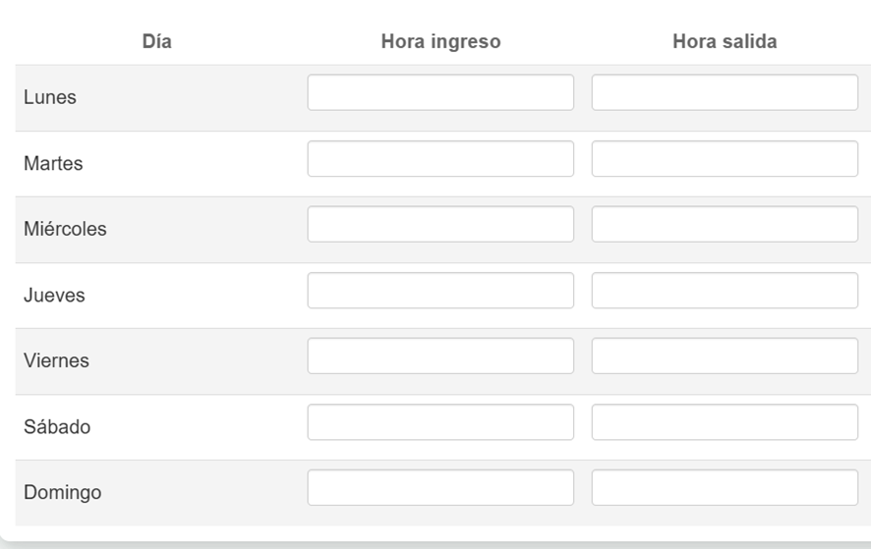The height and width of the screenshot is (549, 871).
Task: Select Viernes Hora salida field
Action: click(x=725, y=357)
